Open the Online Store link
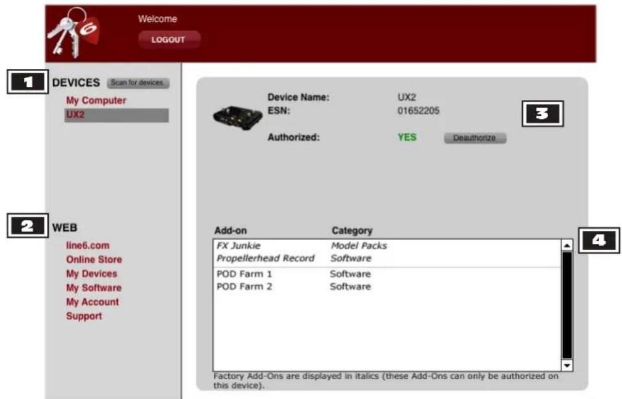 94,259
